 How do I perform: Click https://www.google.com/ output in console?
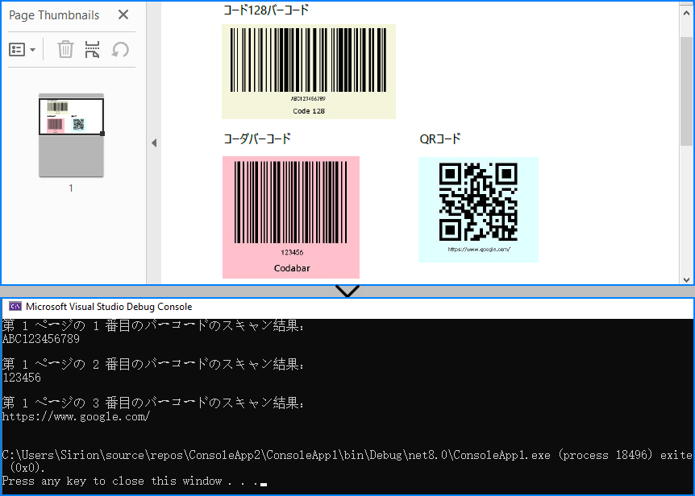(76, 416)
